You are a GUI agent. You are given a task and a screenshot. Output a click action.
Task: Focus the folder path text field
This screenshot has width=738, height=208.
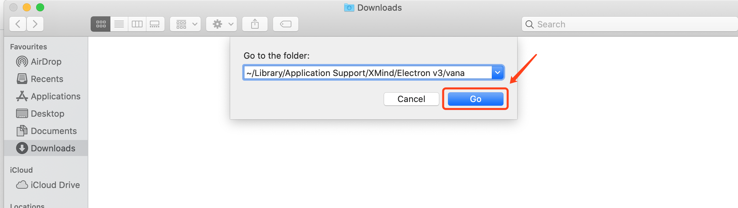point(368,73)
